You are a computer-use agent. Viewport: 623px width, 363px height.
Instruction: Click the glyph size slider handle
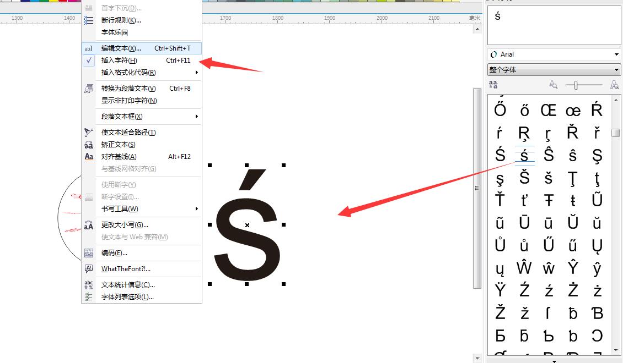point(576,85)
